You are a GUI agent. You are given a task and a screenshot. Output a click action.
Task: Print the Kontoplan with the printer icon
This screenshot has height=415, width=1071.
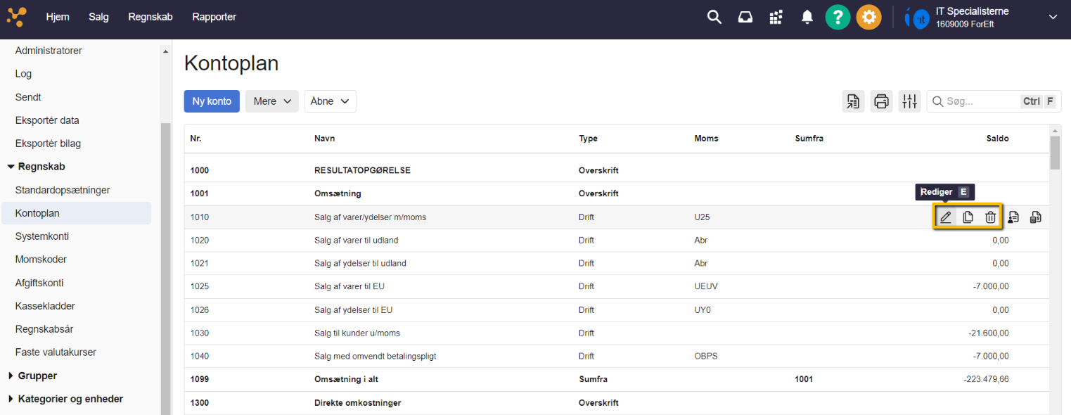(x=881, y=101)
